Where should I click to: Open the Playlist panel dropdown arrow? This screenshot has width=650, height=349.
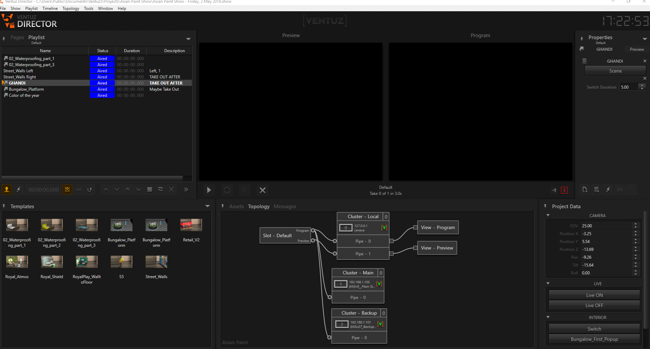(x=188, y=39)
